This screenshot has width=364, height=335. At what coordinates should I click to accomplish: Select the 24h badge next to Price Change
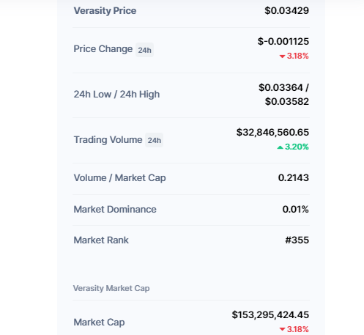144,50
